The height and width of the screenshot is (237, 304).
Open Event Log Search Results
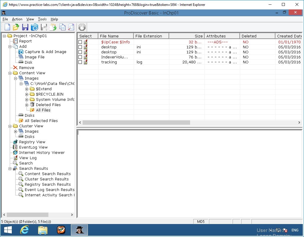point(50,190)
